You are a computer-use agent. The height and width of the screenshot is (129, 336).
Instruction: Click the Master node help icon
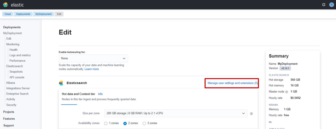click(286, 92)
